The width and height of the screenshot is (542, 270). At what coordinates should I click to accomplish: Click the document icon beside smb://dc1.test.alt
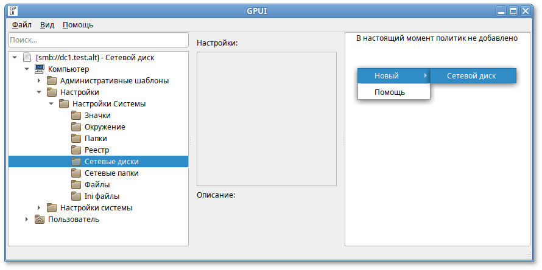click(27, 58)
